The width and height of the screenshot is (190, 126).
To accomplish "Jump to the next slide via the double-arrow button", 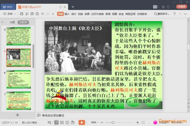I will (x=188, y=107).
